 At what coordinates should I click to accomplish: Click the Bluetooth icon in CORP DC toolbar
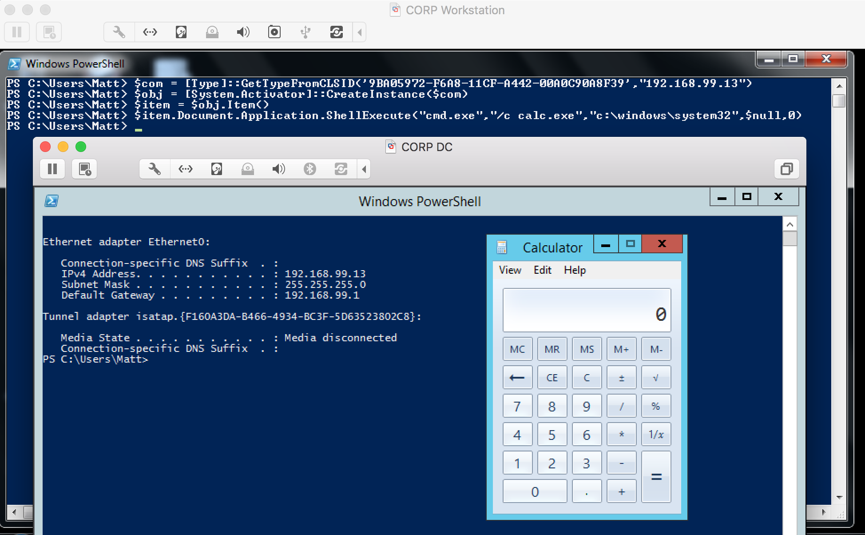pos(310,169)
